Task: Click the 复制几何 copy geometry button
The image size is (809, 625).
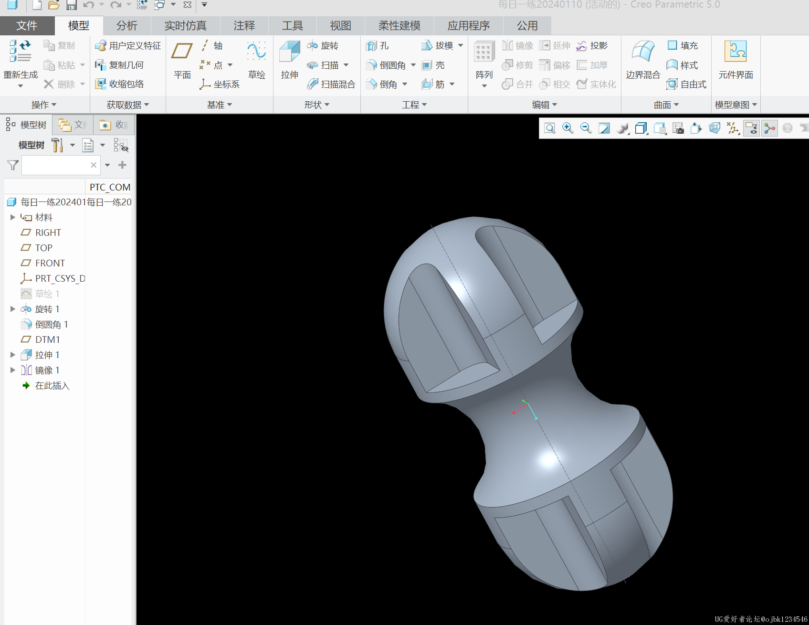Action: (119, 65)
